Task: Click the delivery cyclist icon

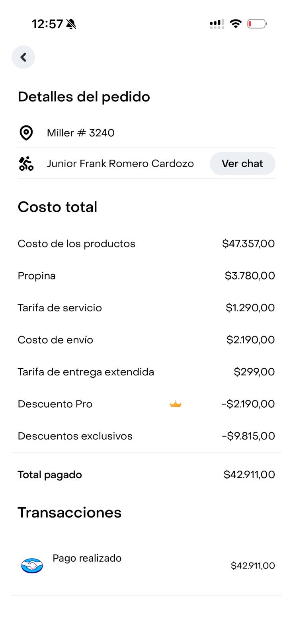Action: [x=26, y=164]
